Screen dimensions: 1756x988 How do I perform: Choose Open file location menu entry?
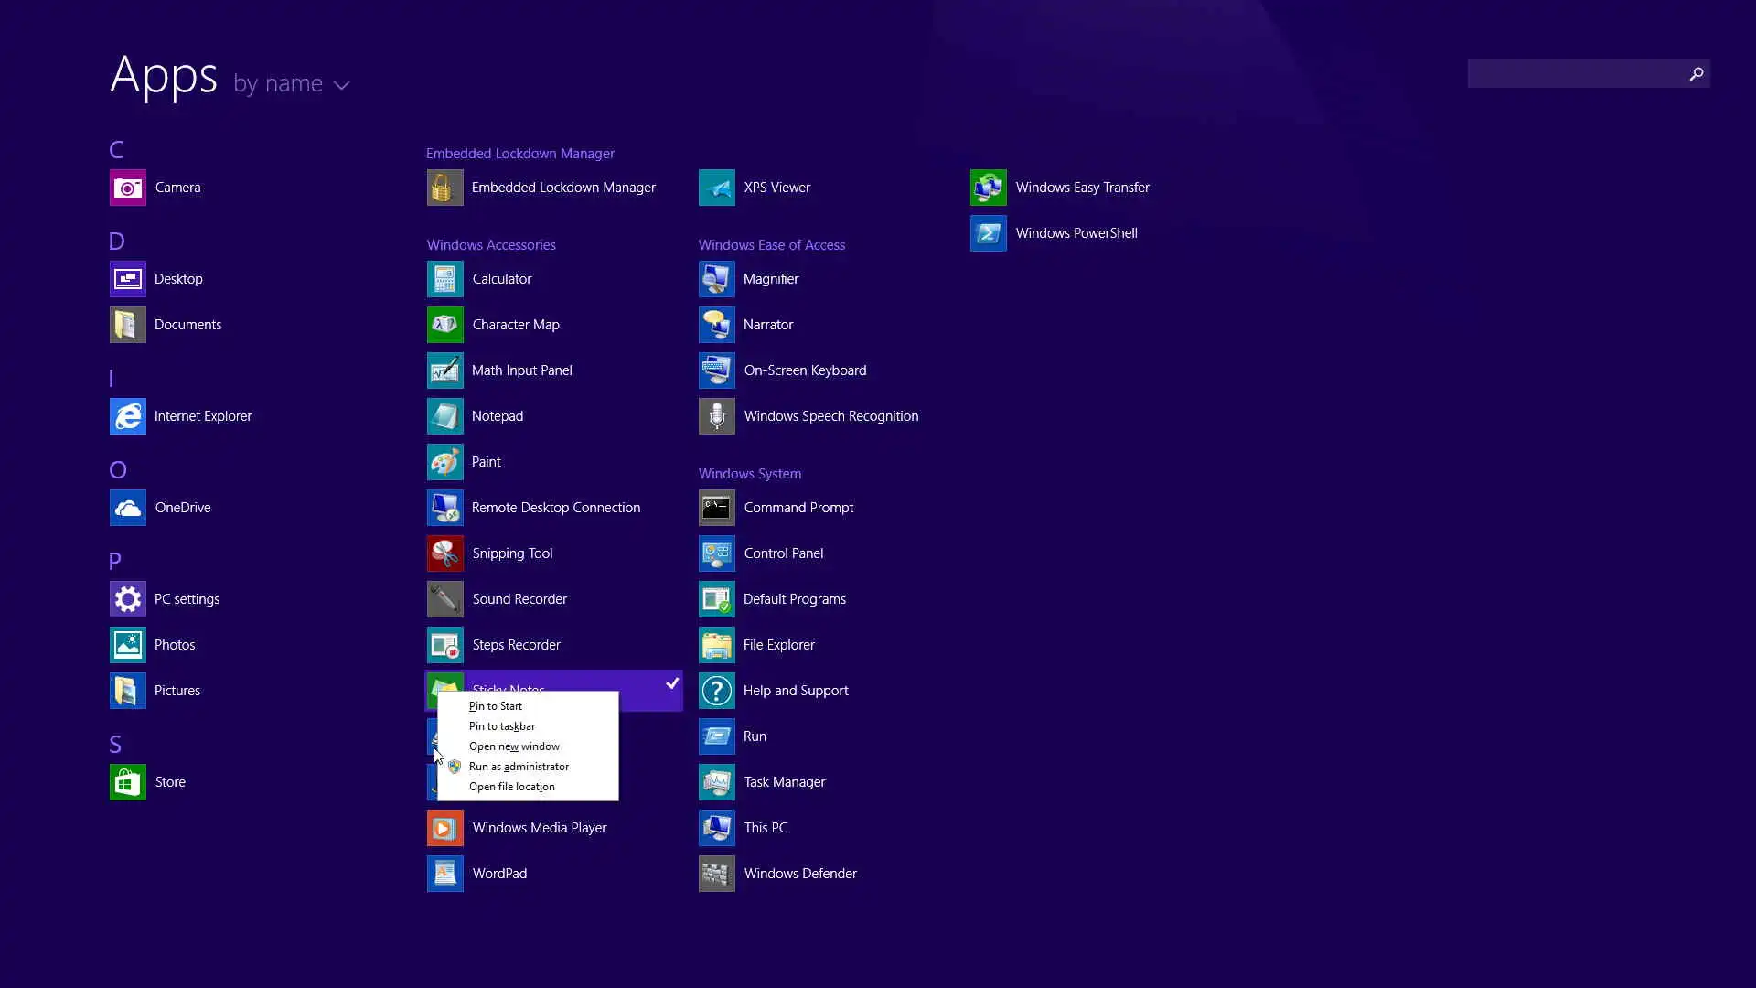tap(511, 787)
